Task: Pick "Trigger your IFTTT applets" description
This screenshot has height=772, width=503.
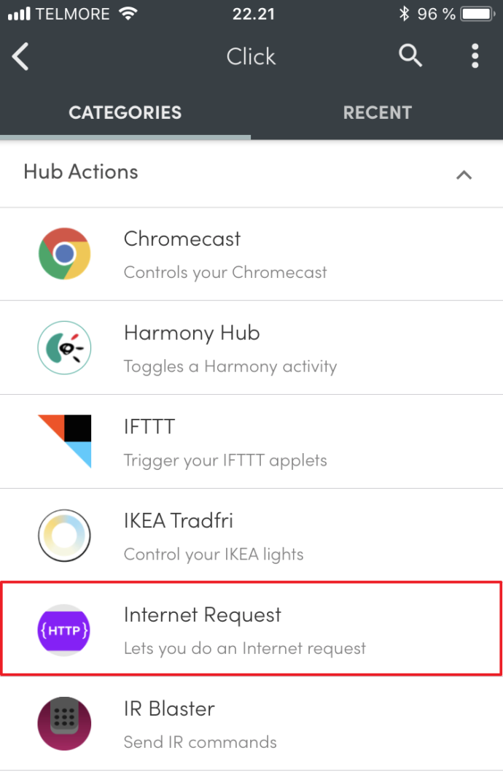Action: (x=225, y=460)
